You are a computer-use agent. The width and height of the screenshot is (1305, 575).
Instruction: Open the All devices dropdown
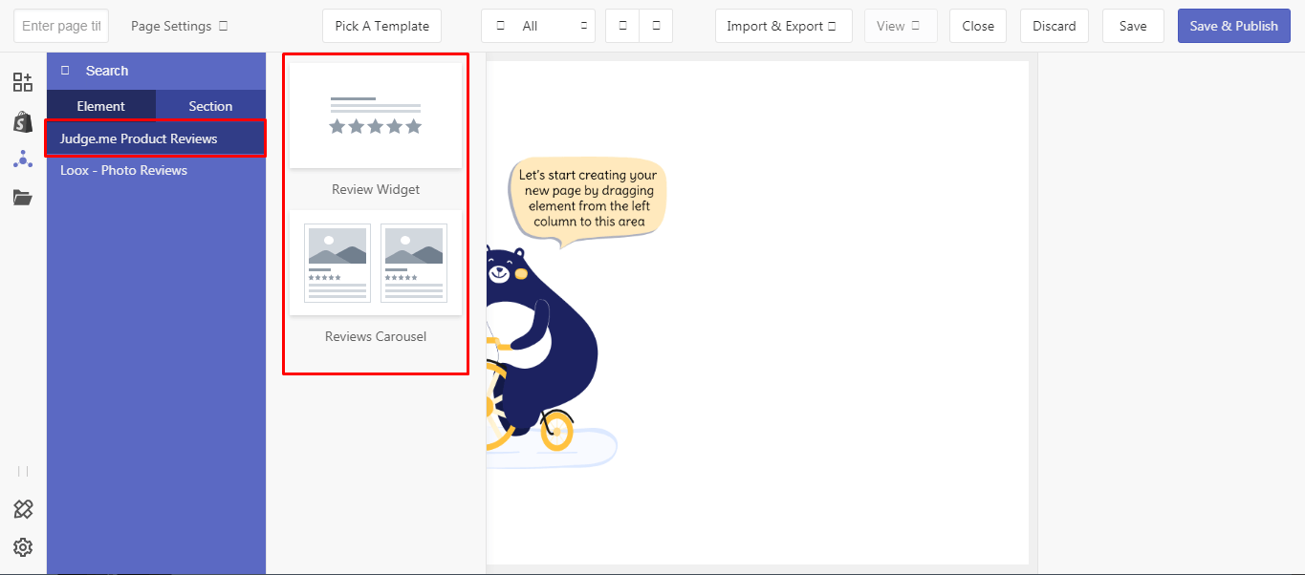538,26
